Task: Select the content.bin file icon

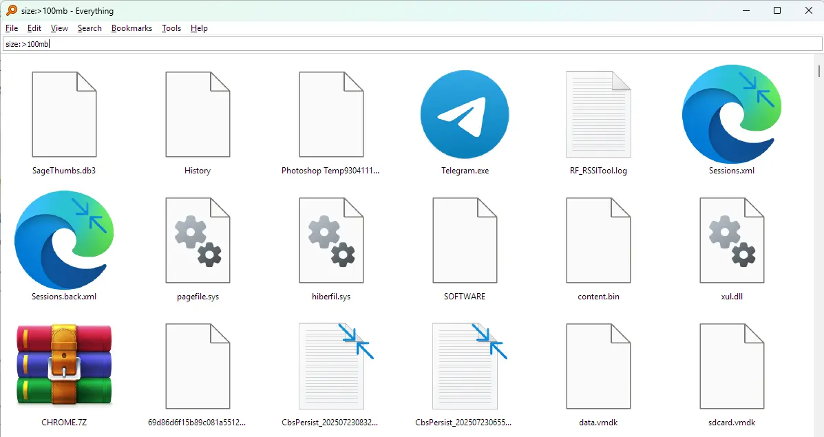Action: coord(598,241)
